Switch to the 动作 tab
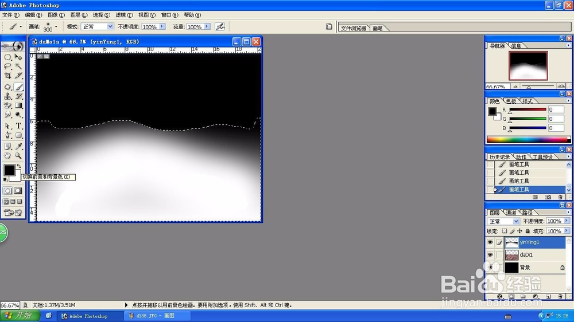Screen dimensions: 574x322 (521, 157)
